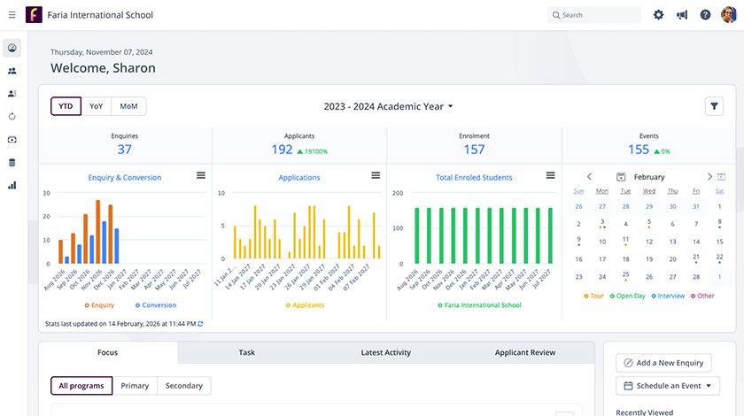The height and width of the screenshot is (416, 744).
Task: Open the Schedule an Event dropdown
Action: pyautogui.click(x=668, y=386)
